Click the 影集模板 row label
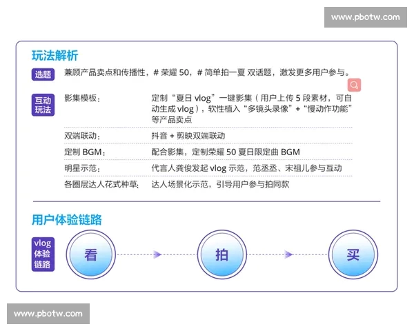 82,98
